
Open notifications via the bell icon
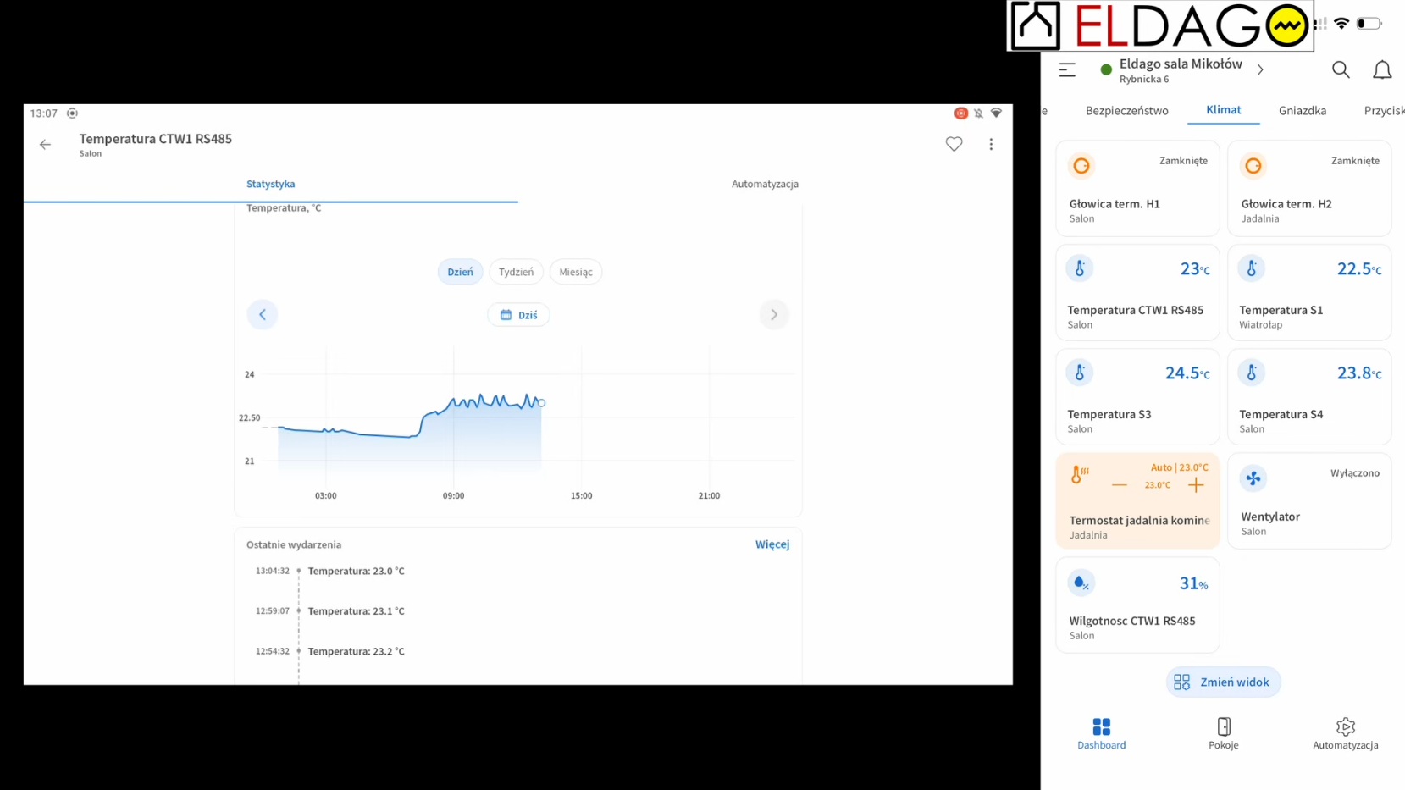point(1381,70)
